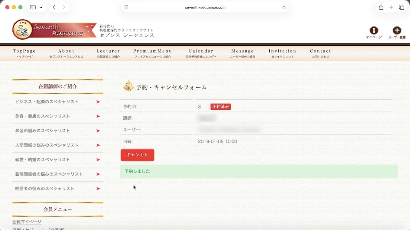Viewport: 410px width, 230px height.
Task: Reload the page with refresh icon
Action: point(284,7)
